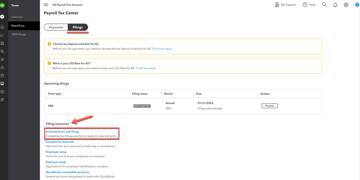Open Compliance resources link
This screenshot has width=360, height=180.
tap(60, 142)
